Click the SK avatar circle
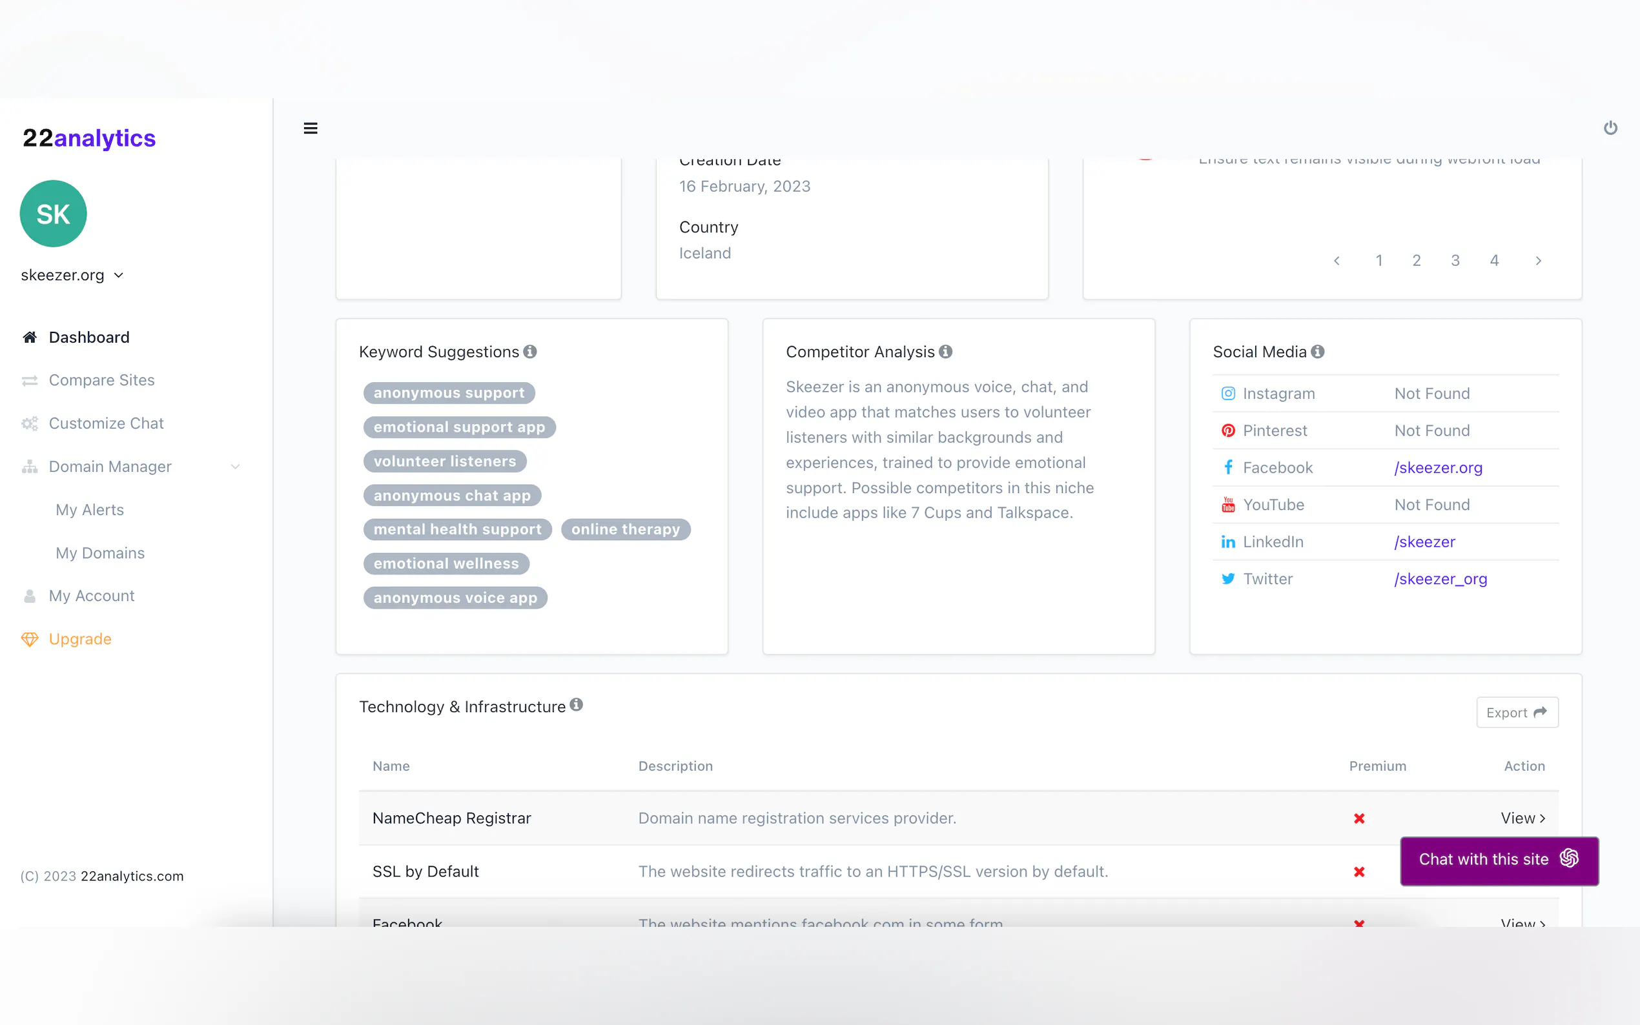This screenshot has height=1025, width=1640. click(54, 214)
